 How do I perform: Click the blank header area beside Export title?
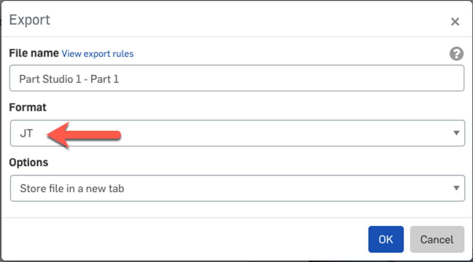pos(237,20)
